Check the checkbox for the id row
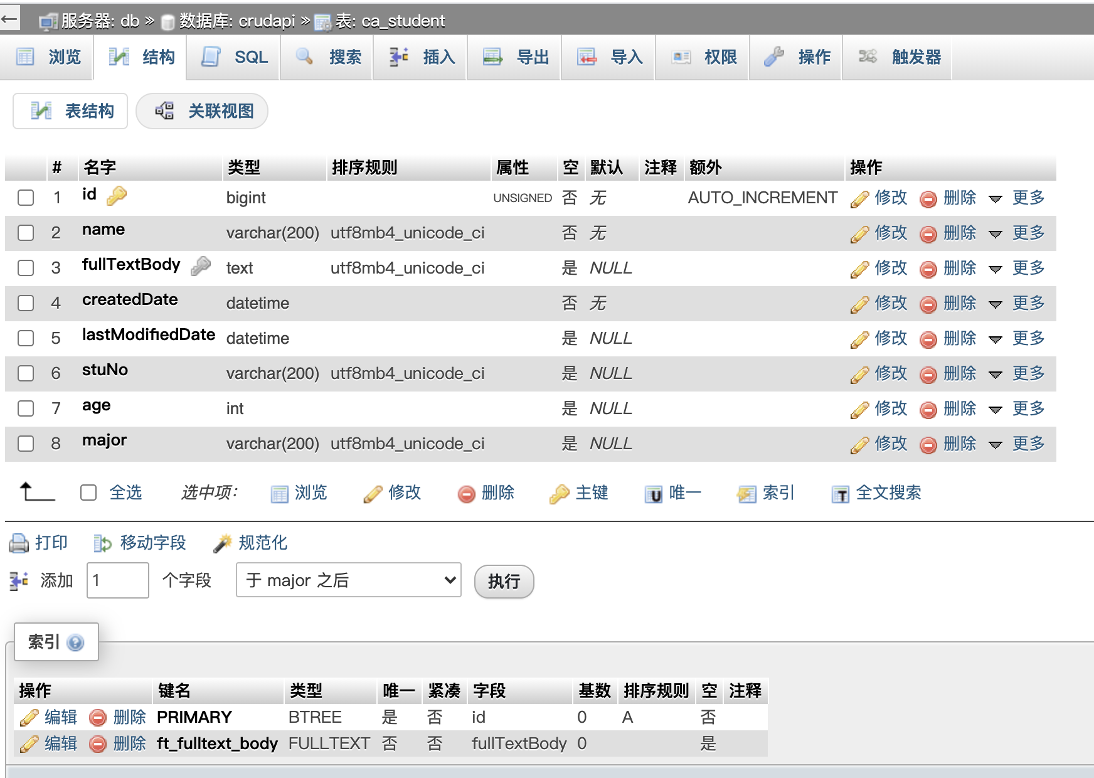1094x778 pixels. click(26, 198)
